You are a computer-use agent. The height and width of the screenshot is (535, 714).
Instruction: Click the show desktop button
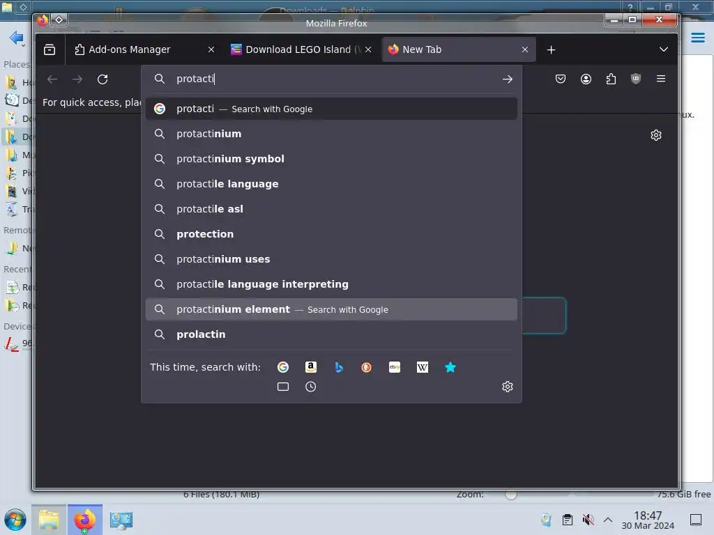(x=696, y=520)
